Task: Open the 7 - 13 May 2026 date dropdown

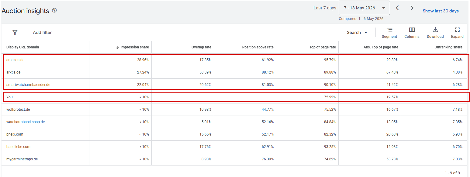Action: point(364,8)
